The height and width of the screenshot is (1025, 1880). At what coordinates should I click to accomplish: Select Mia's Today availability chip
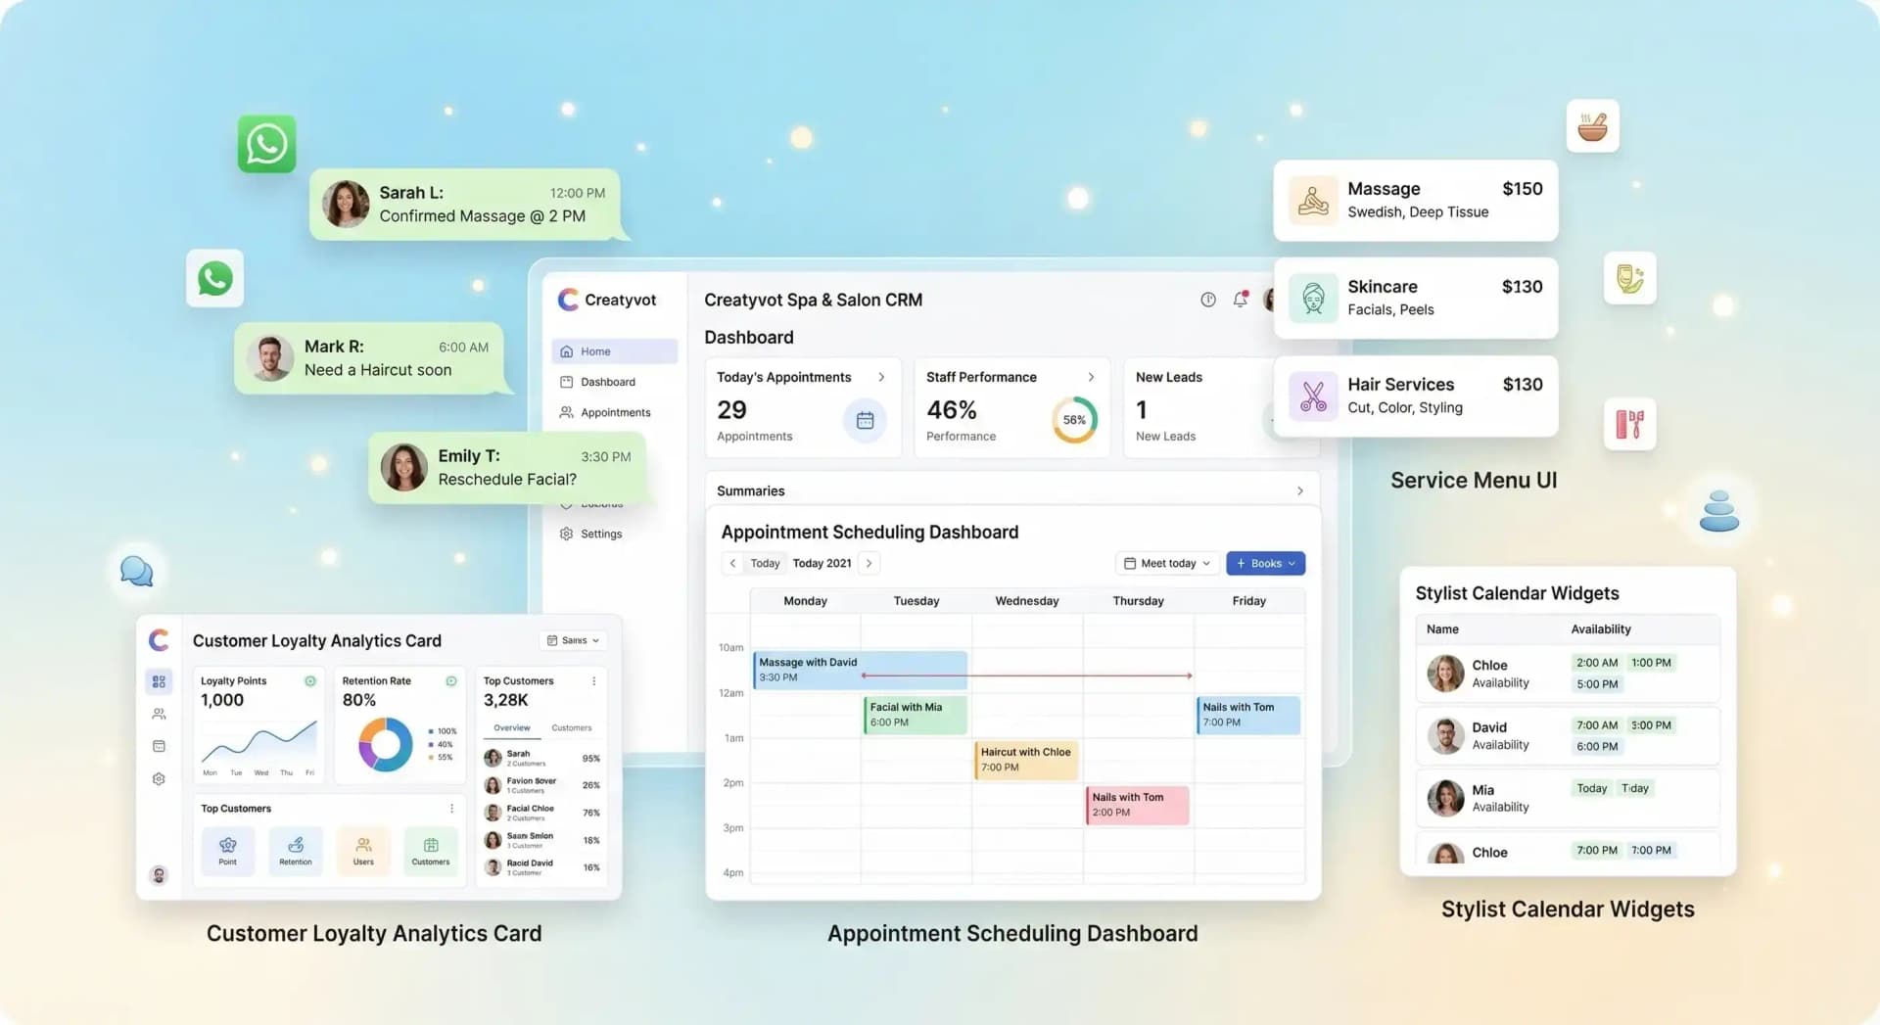1592,788
